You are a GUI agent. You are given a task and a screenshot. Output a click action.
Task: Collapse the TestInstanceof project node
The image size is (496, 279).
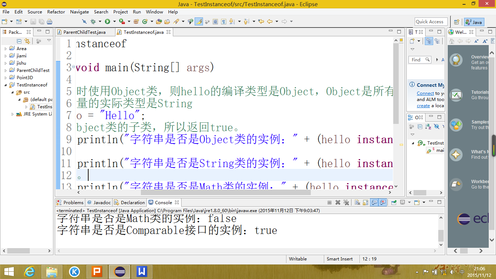[5, 85]
